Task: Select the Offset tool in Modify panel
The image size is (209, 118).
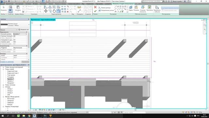Action: point(50,7)
